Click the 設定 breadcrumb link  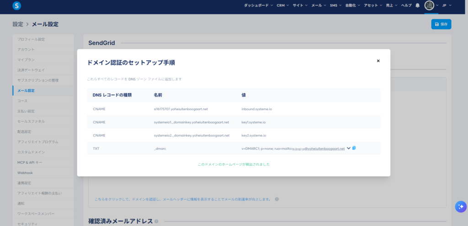[18, 24]
